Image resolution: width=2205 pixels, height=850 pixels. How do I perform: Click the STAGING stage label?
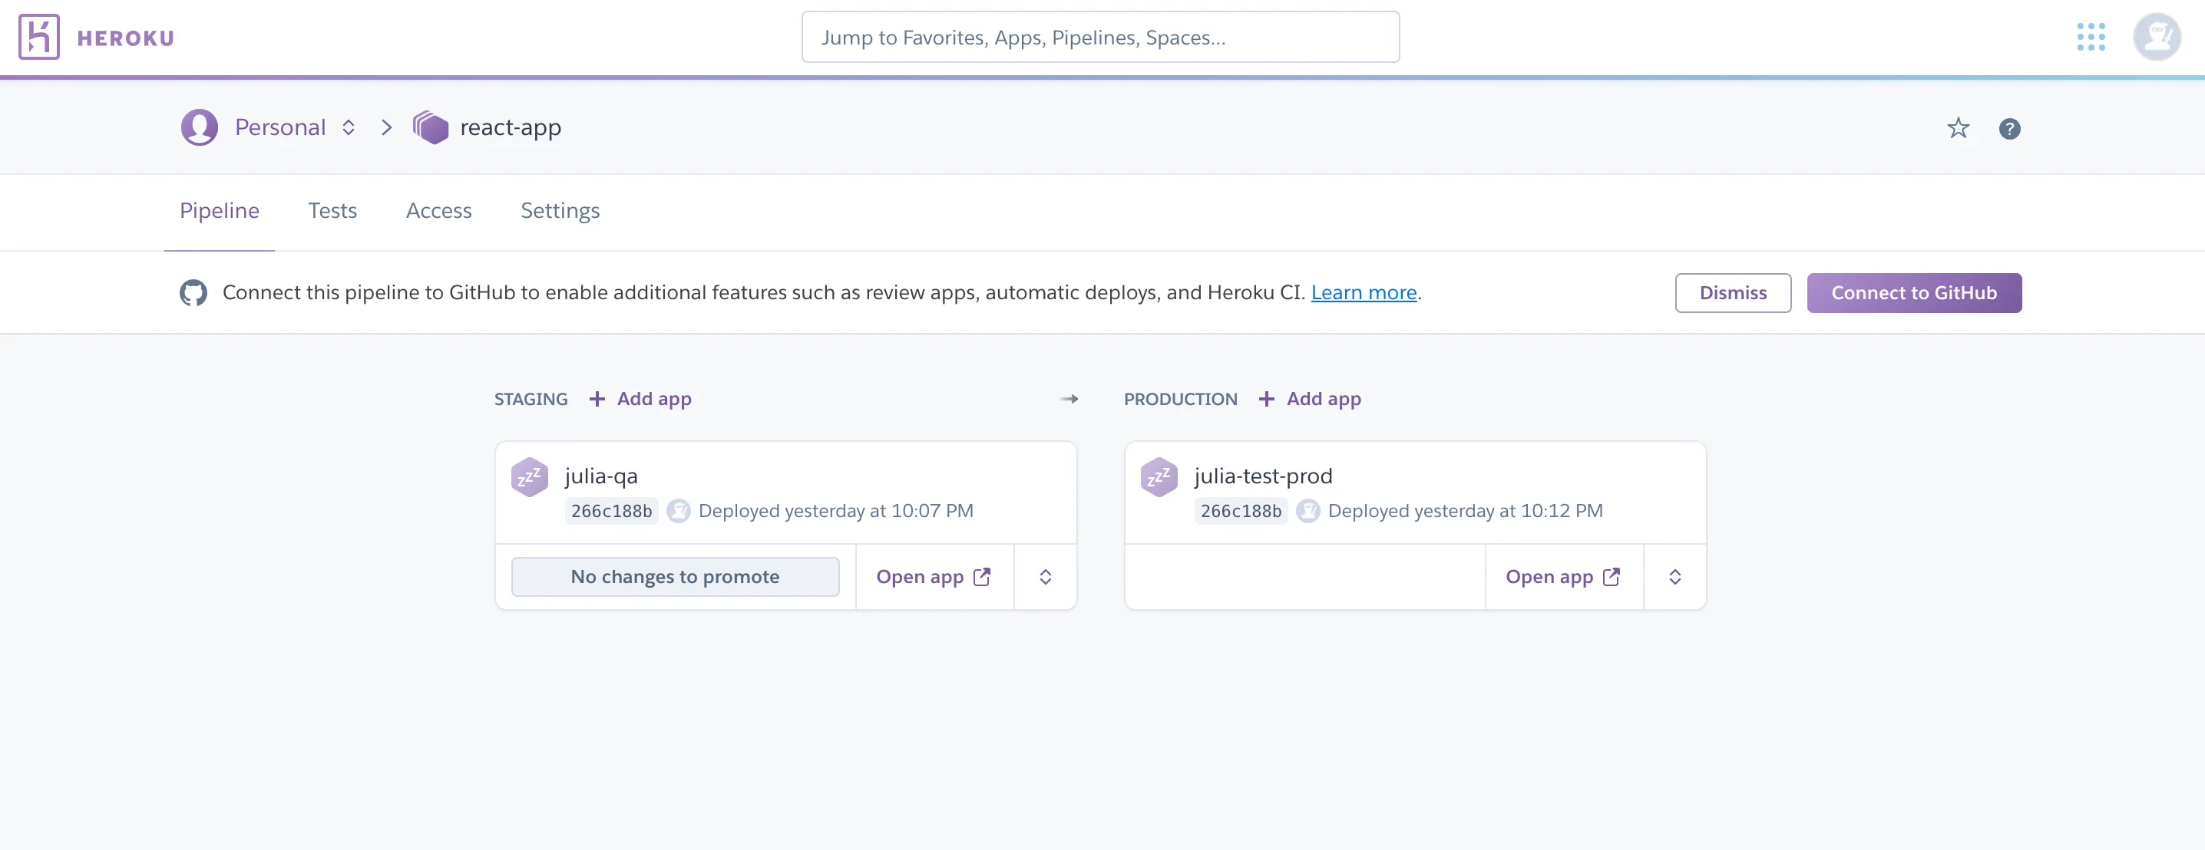(531, 398)
